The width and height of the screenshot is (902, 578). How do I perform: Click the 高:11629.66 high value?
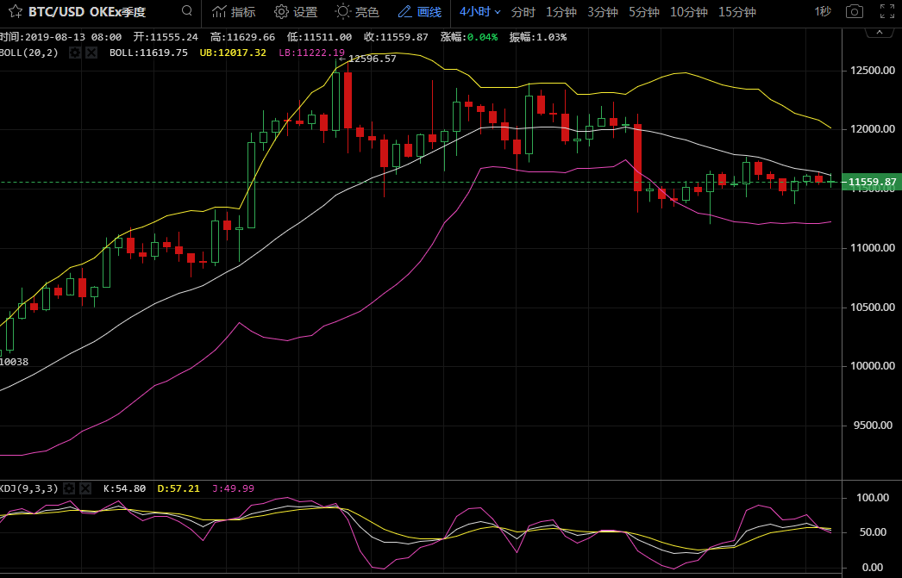[x=243, y=37]
